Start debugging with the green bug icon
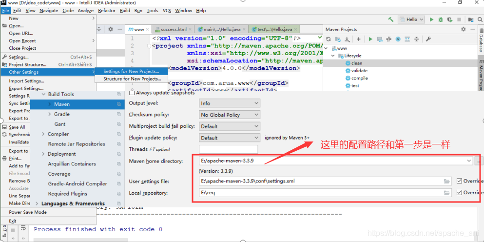The width and height of the screenshot is (484, 242). (441, 20)
